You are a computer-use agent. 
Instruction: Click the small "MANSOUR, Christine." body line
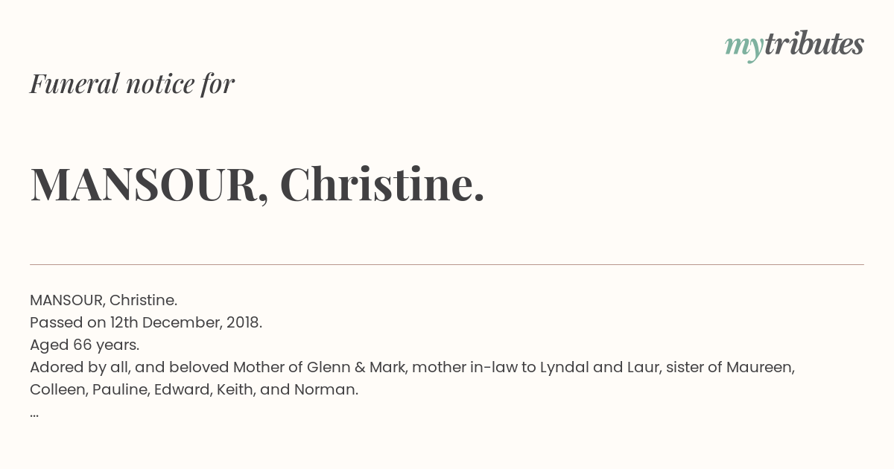[104, 300]
